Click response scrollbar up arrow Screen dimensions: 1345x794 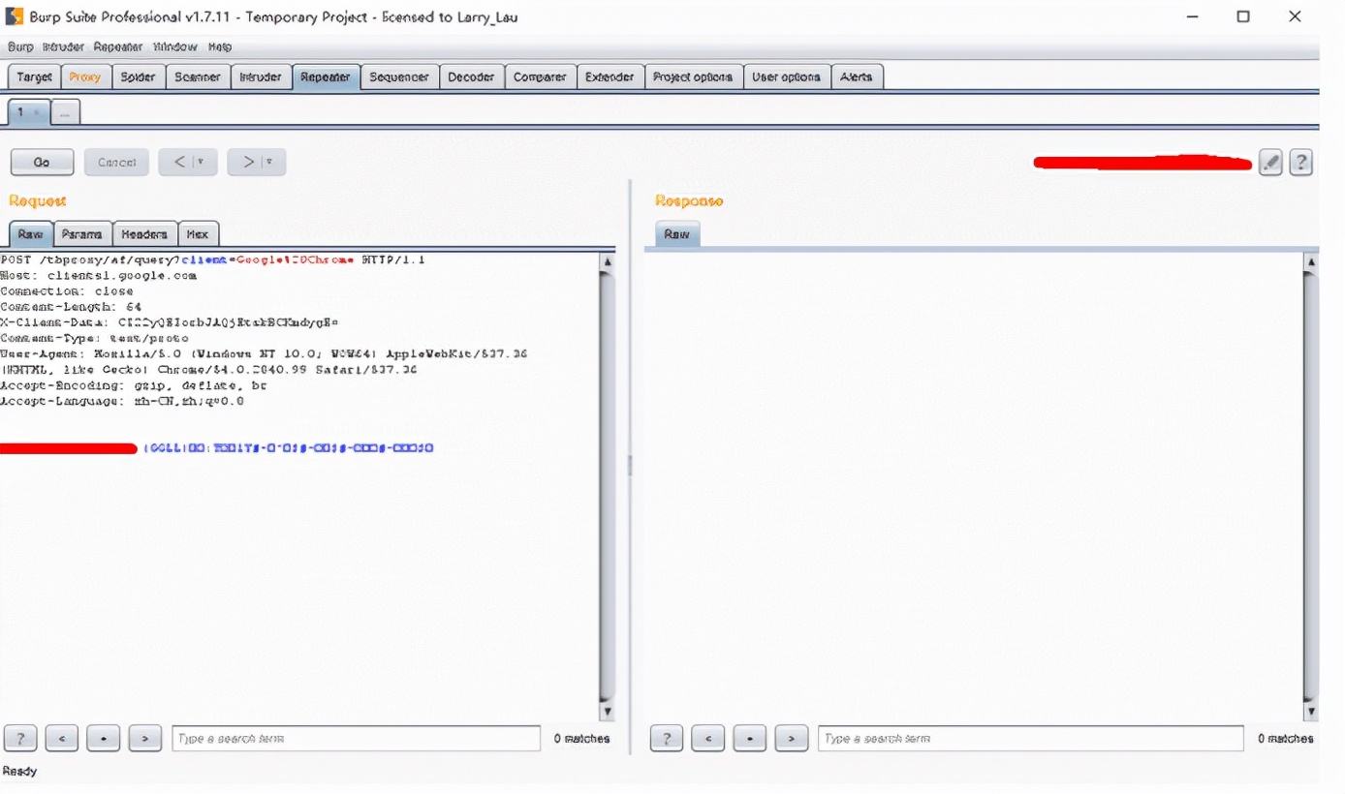(1311, 261)
